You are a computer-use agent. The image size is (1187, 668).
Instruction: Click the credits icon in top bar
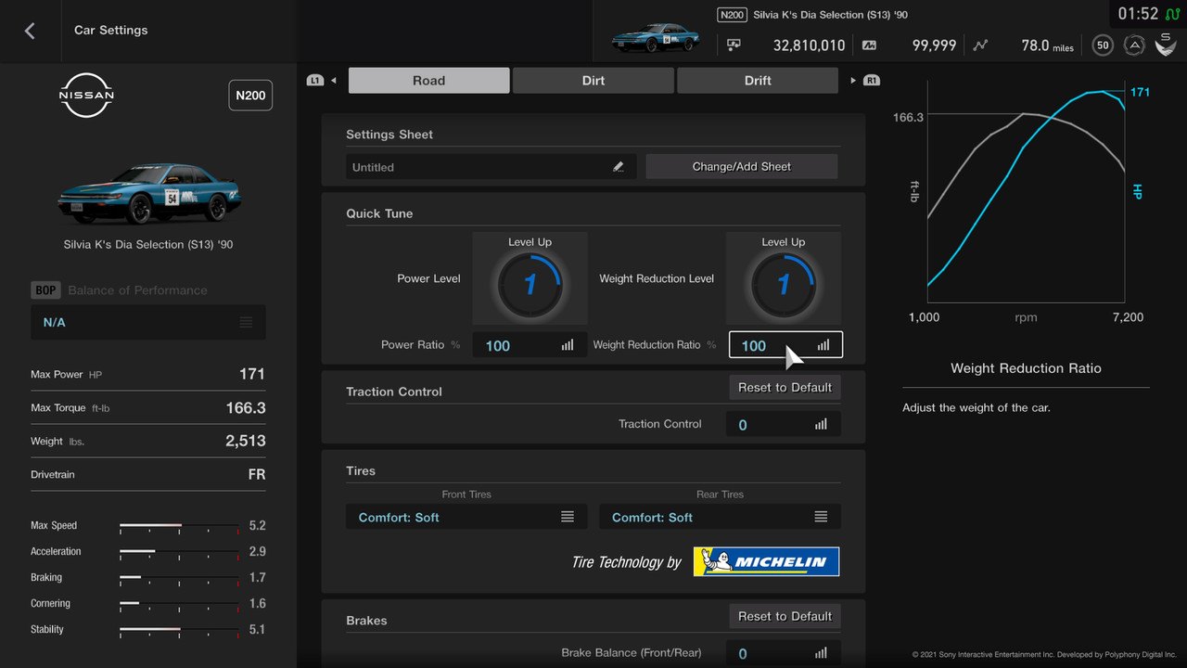[x=734, y=45]
